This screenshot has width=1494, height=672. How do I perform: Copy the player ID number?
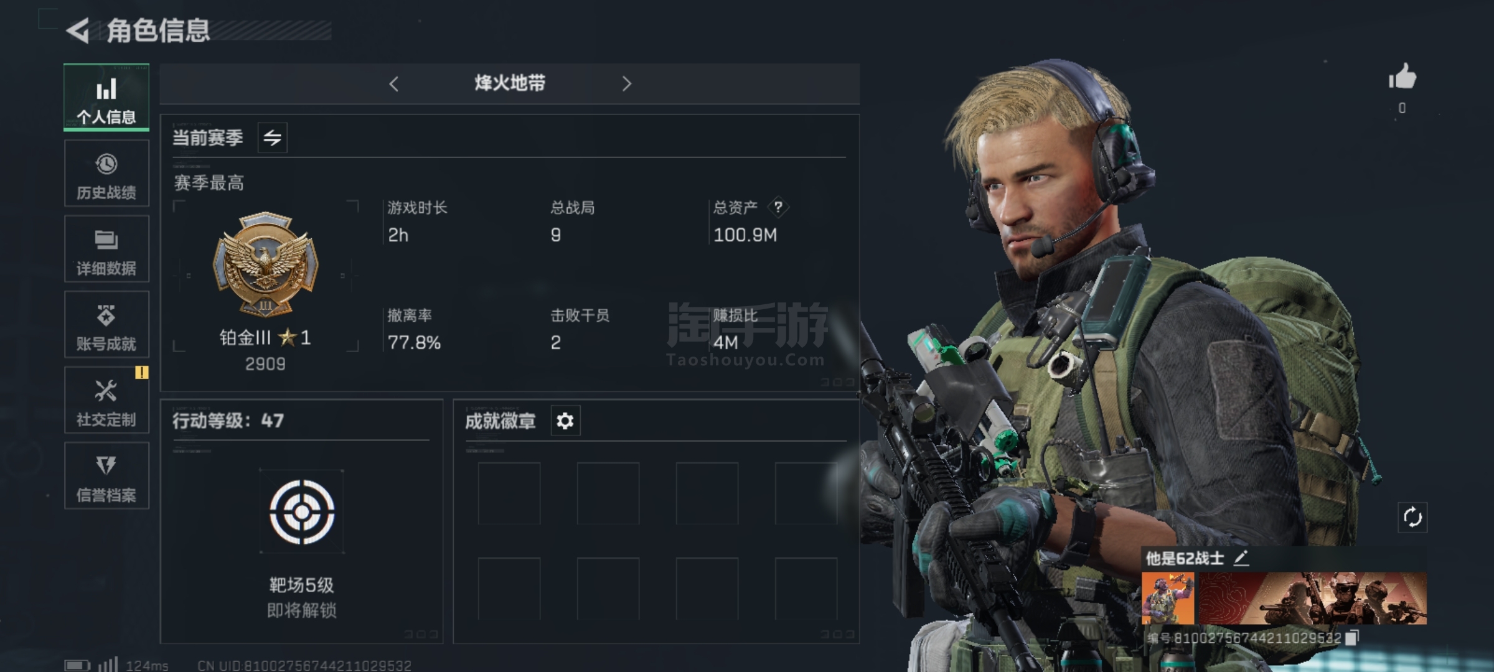[x=1351, y=638]
